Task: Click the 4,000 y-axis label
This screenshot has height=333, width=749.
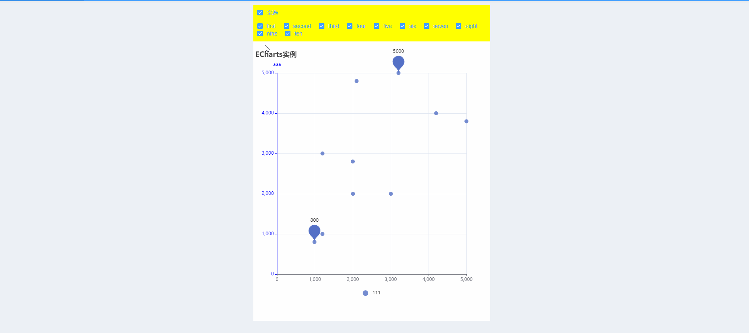Action: tap(268, 113)
